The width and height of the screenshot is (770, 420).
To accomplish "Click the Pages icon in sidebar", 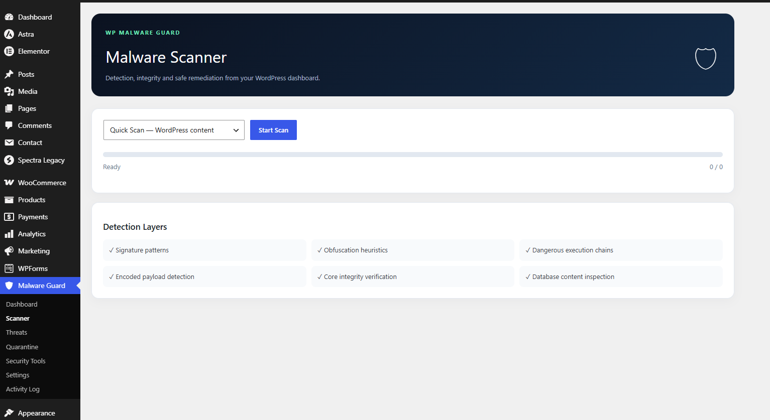I will [9, 108].
